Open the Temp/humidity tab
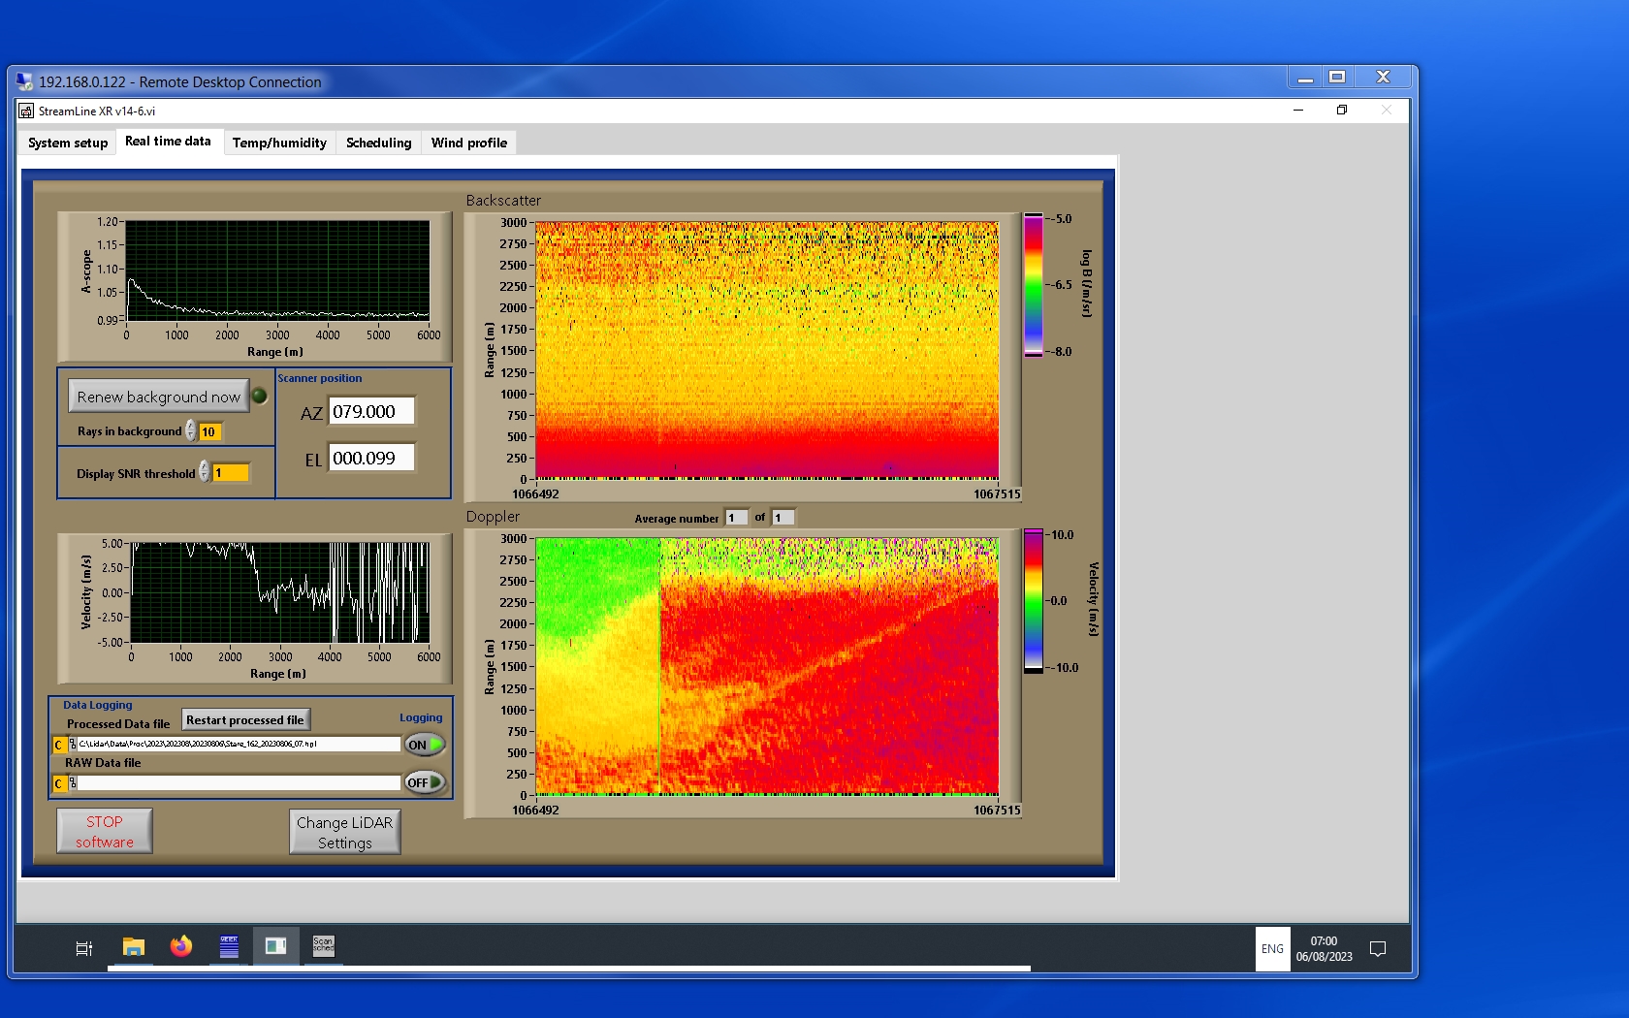The width and height of the screenshot is (1629, 1018). pos(279,143)
